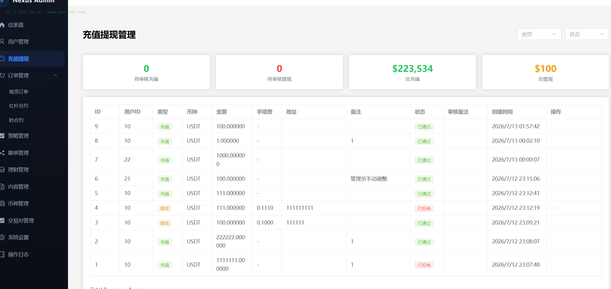
Task: Click the 提现 tag in row ID 3
Action: pos(165,223)
